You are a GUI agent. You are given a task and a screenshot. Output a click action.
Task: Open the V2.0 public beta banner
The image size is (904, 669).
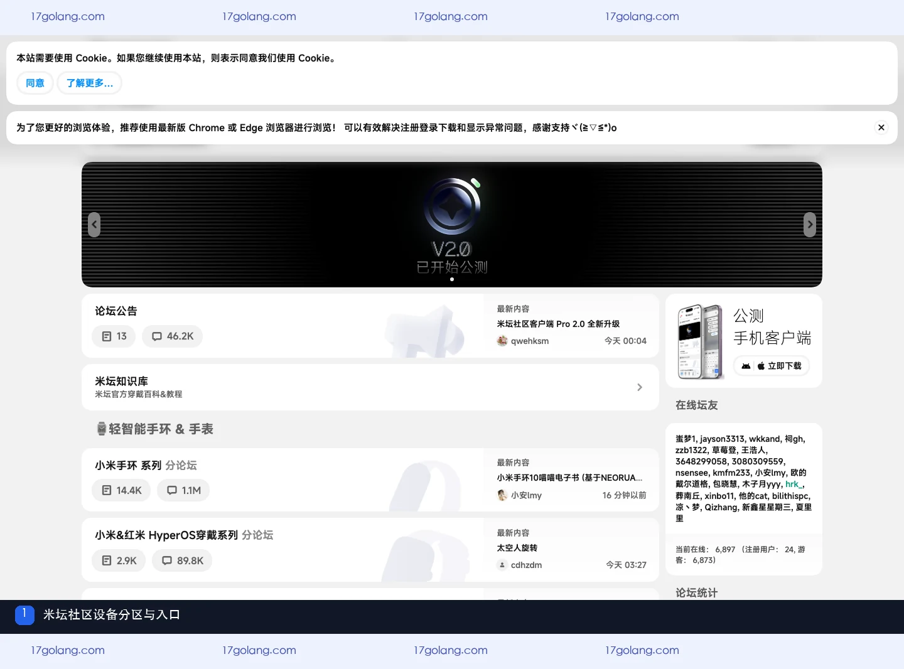[452, 225]
